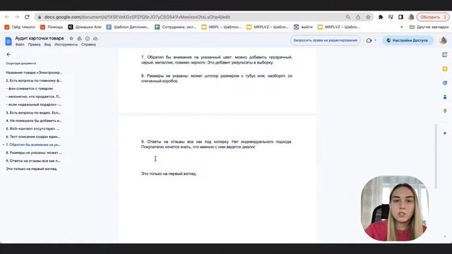Click Настройки Доступа button
Image resolution: width=452 pixels, height=254 pixels.
pos(408,40)
